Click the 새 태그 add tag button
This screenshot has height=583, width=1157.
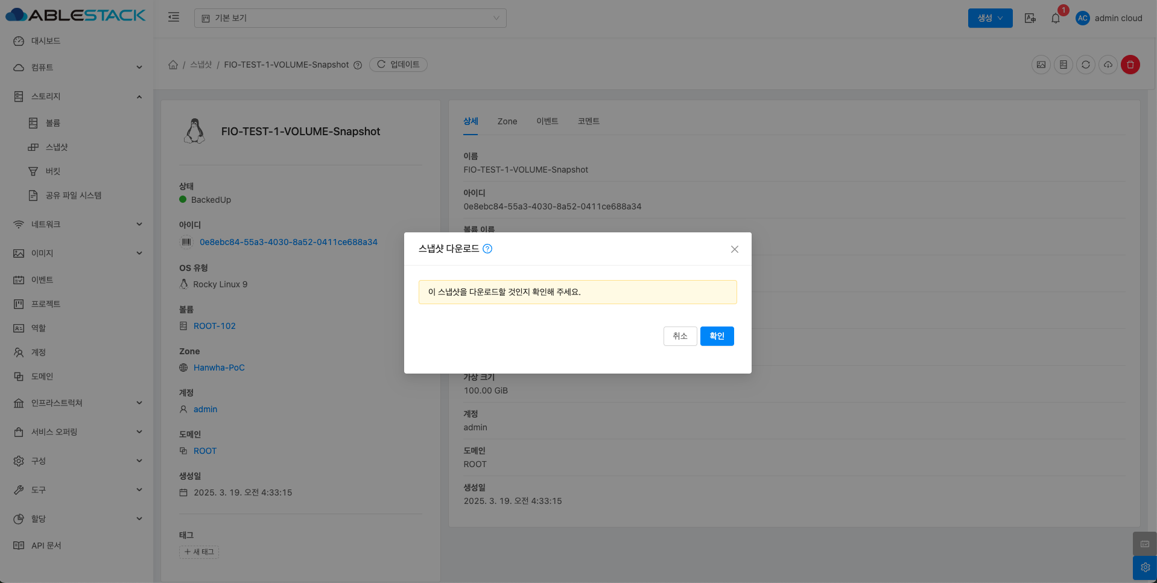pos(199,552)
